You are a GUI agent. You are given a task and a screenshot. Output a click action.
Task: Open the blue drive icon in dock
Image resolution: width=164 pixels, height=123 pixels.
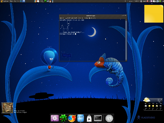[81, 118]
